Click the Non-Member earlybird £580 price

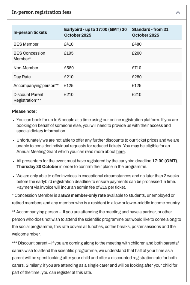(69, 68)
